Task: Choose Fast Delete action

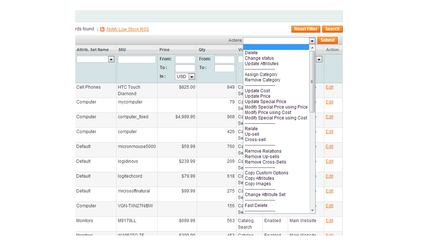Action: coord(256,205)
